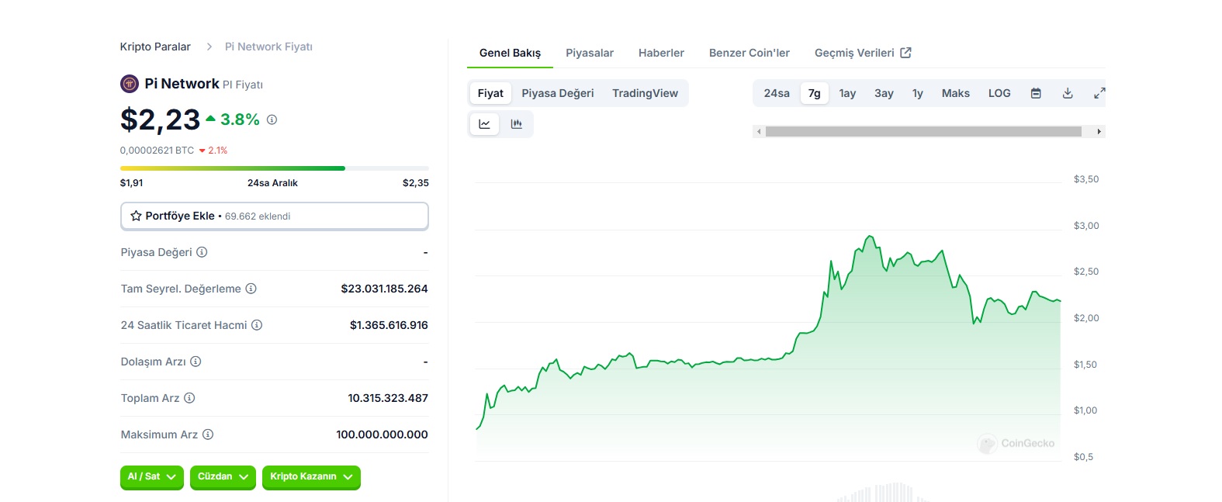Screen dimensions: 1222x502
Task: Click the $23.031.185.264 valuation value
Action: pos(385,289)
